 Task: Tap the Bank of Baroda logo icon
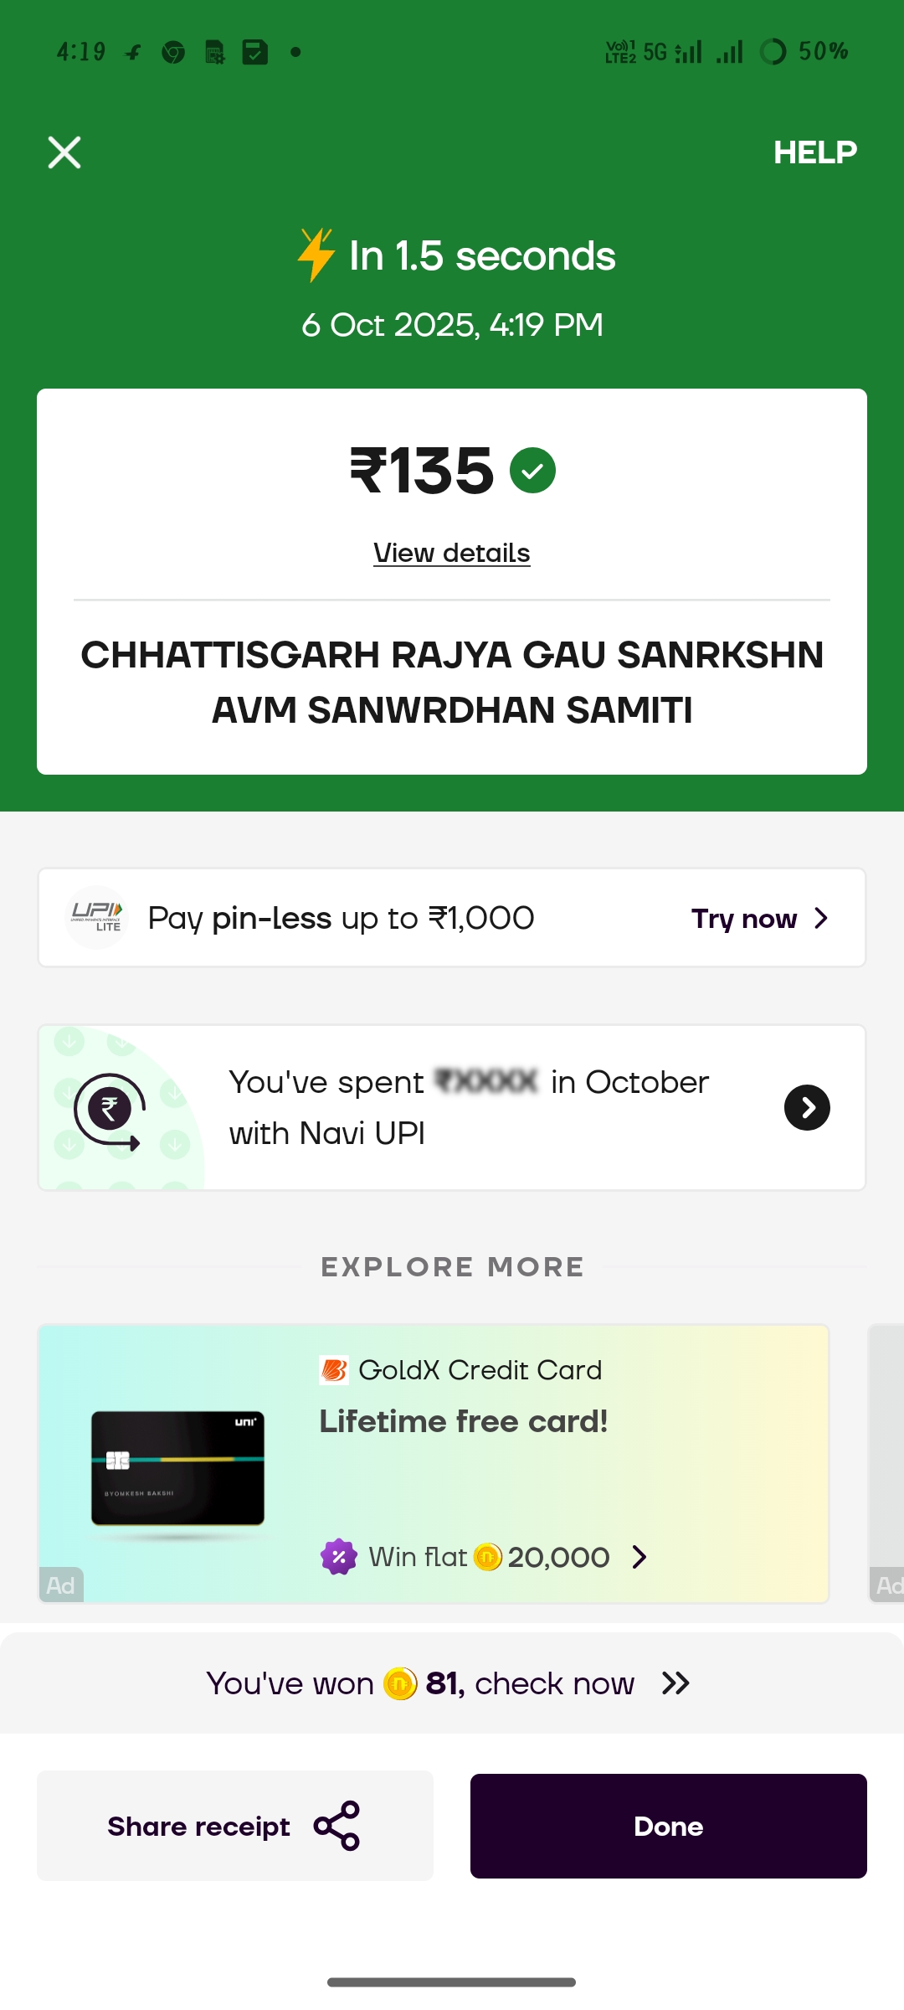coord(334,1370)
